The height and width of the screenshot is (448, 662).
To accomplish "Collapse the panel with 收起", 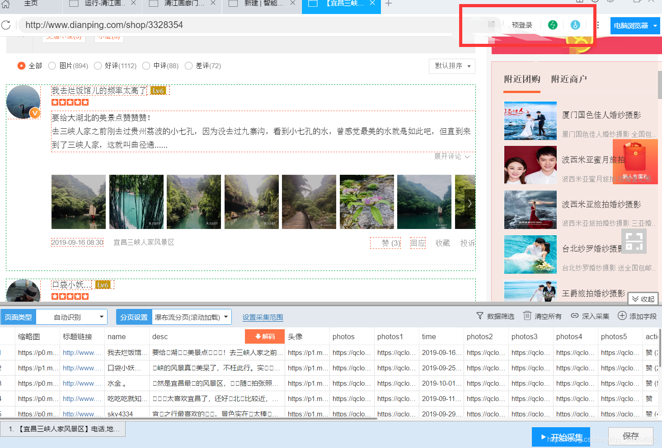I will (643, 299).
